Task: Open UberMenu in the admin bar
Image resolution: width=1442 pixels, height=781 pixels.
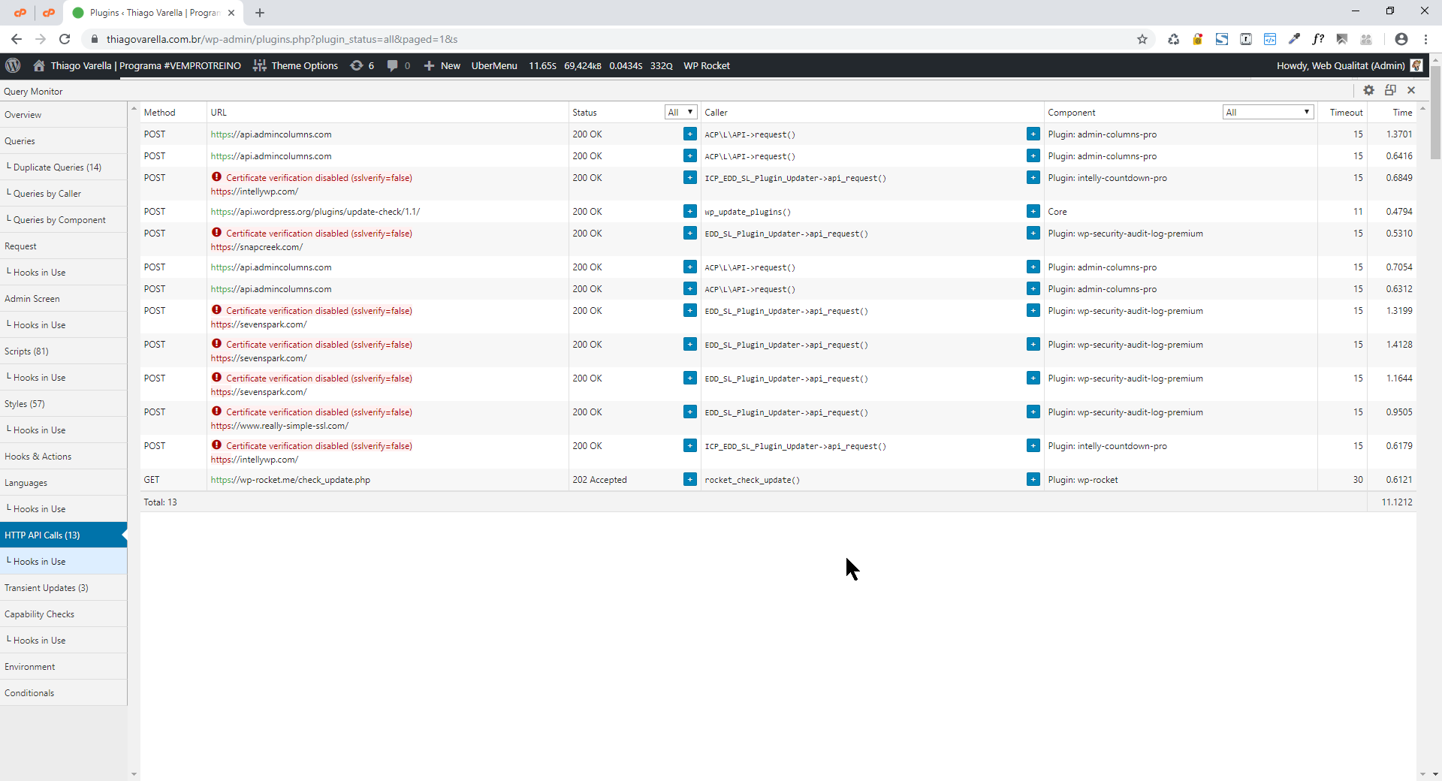Action: click(494, 65)
